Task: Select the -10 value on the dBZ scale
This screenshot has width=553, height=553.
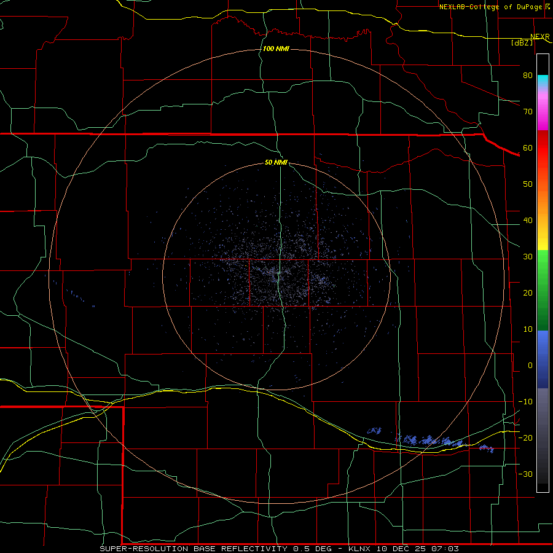Action: coord(525,402)
